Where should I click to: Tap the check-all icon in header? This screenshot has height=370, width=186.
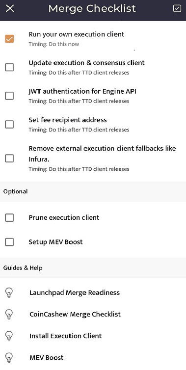(177, 8)
